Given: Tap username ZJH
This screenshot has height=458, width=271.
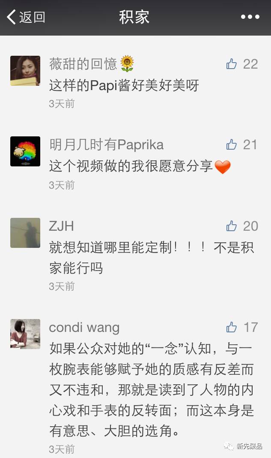Looking at the screenshot, I should pyautogui.click(x=61, y=226).
